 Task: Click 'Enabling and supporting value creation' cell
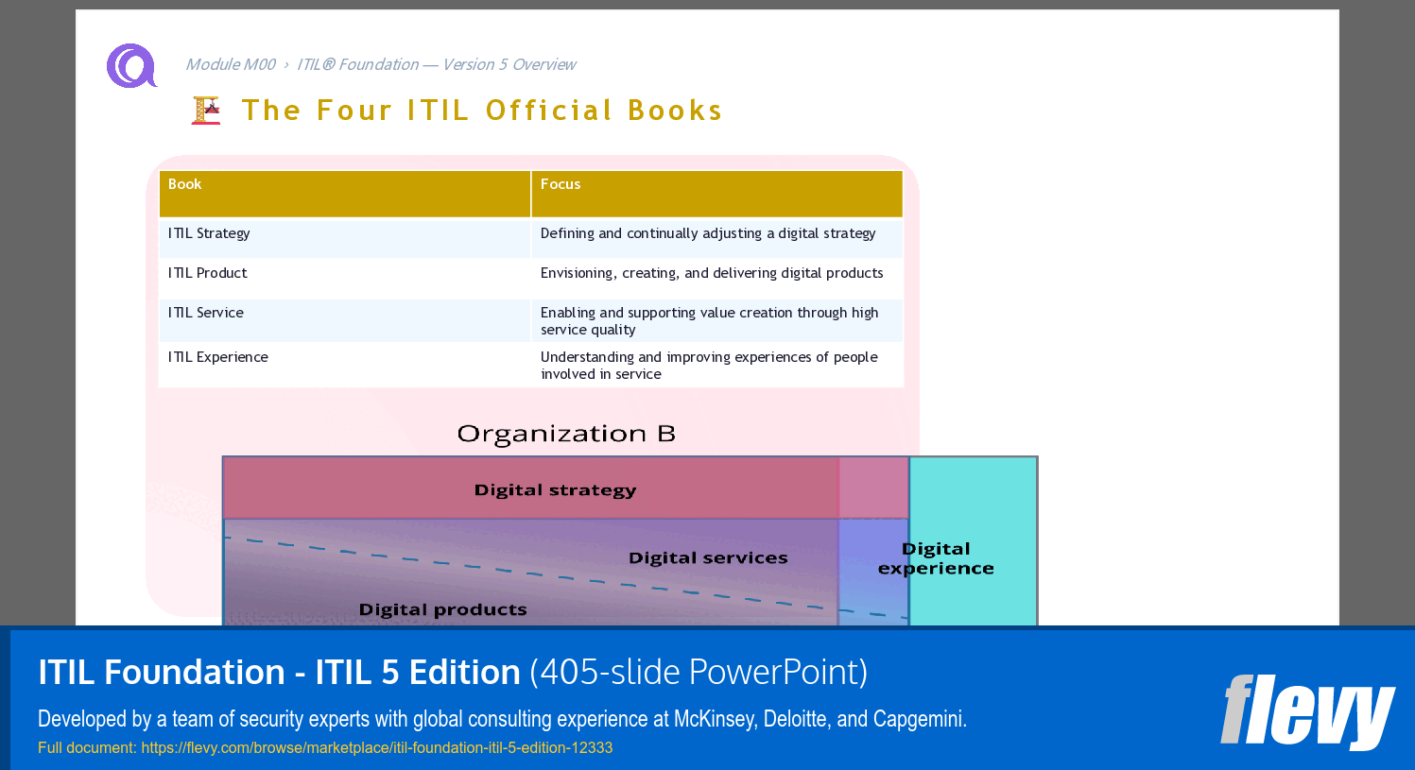(x=717, y=320)
